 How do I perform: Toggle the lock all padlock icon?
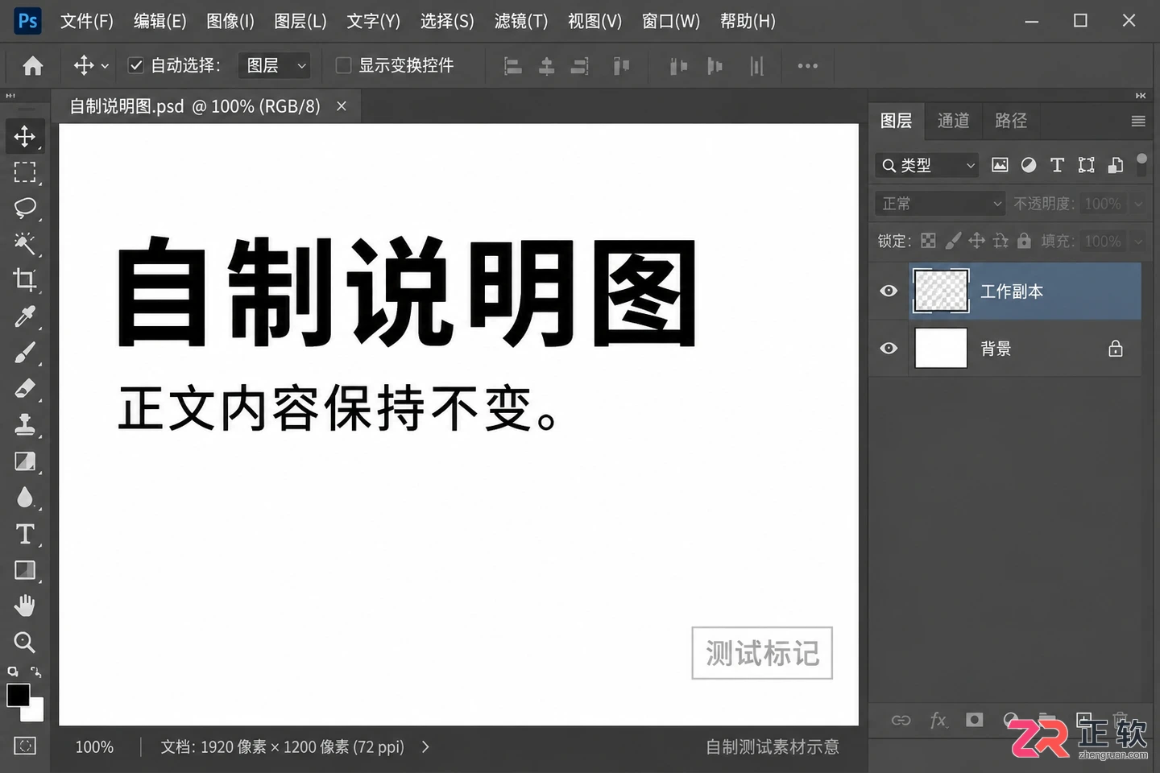click(1024, 240)
